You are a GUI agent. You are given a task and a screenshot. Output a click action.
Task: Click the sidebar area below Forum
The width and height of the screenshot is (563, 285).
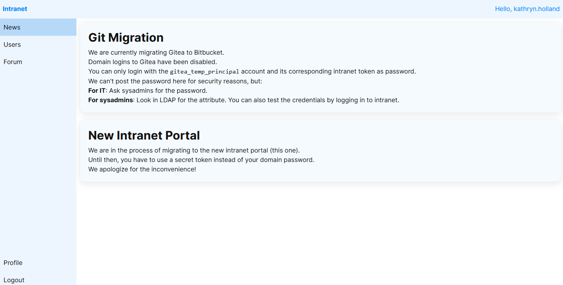(38, 157)
